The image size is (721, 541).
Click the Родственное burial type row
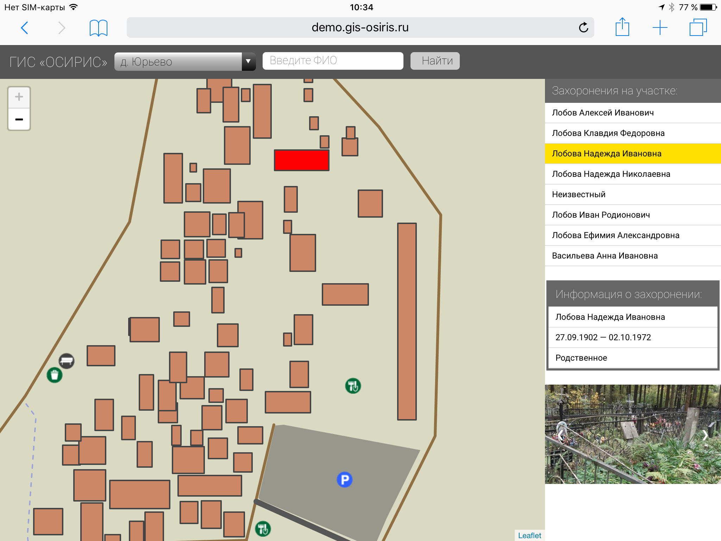[x=633, y=358]
